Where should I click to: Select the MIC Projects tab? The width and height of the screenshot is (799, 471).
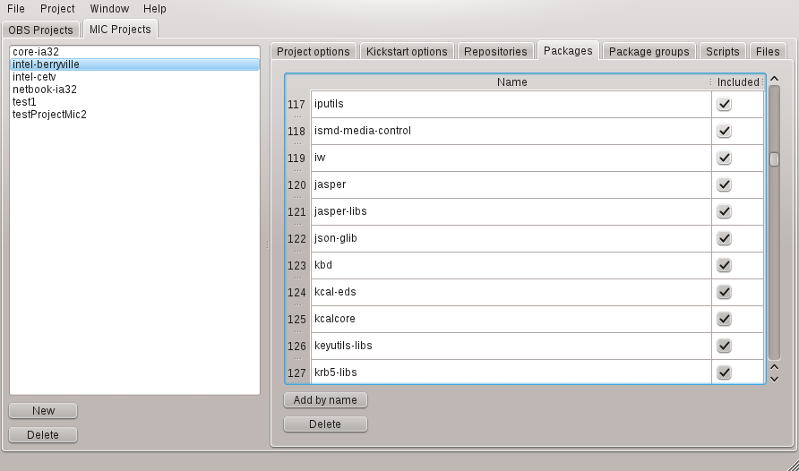120,29
